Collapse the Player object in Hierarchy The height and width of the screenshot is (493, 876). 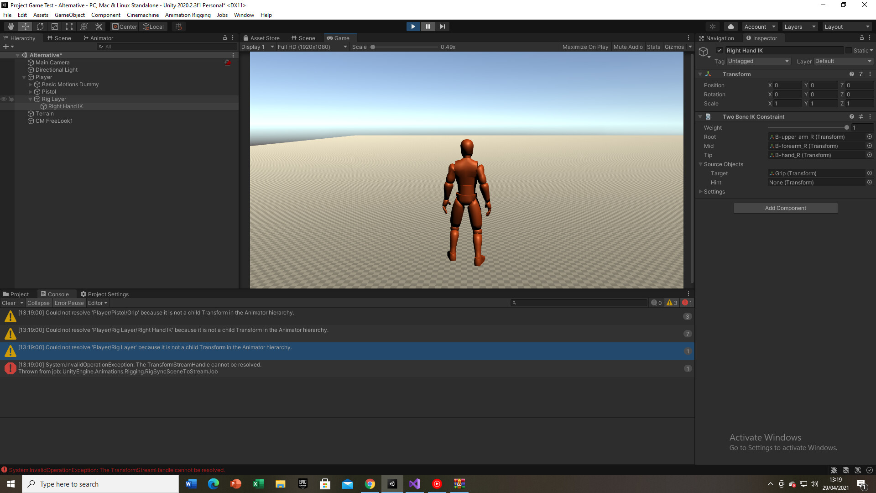(24, 77)
